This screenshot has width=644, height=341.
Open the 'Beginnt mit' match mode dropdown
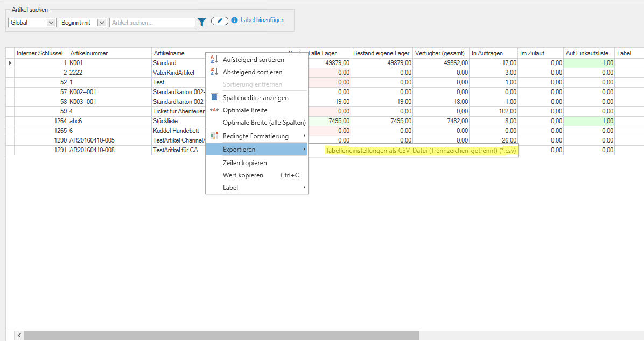[x=102, y=23]
